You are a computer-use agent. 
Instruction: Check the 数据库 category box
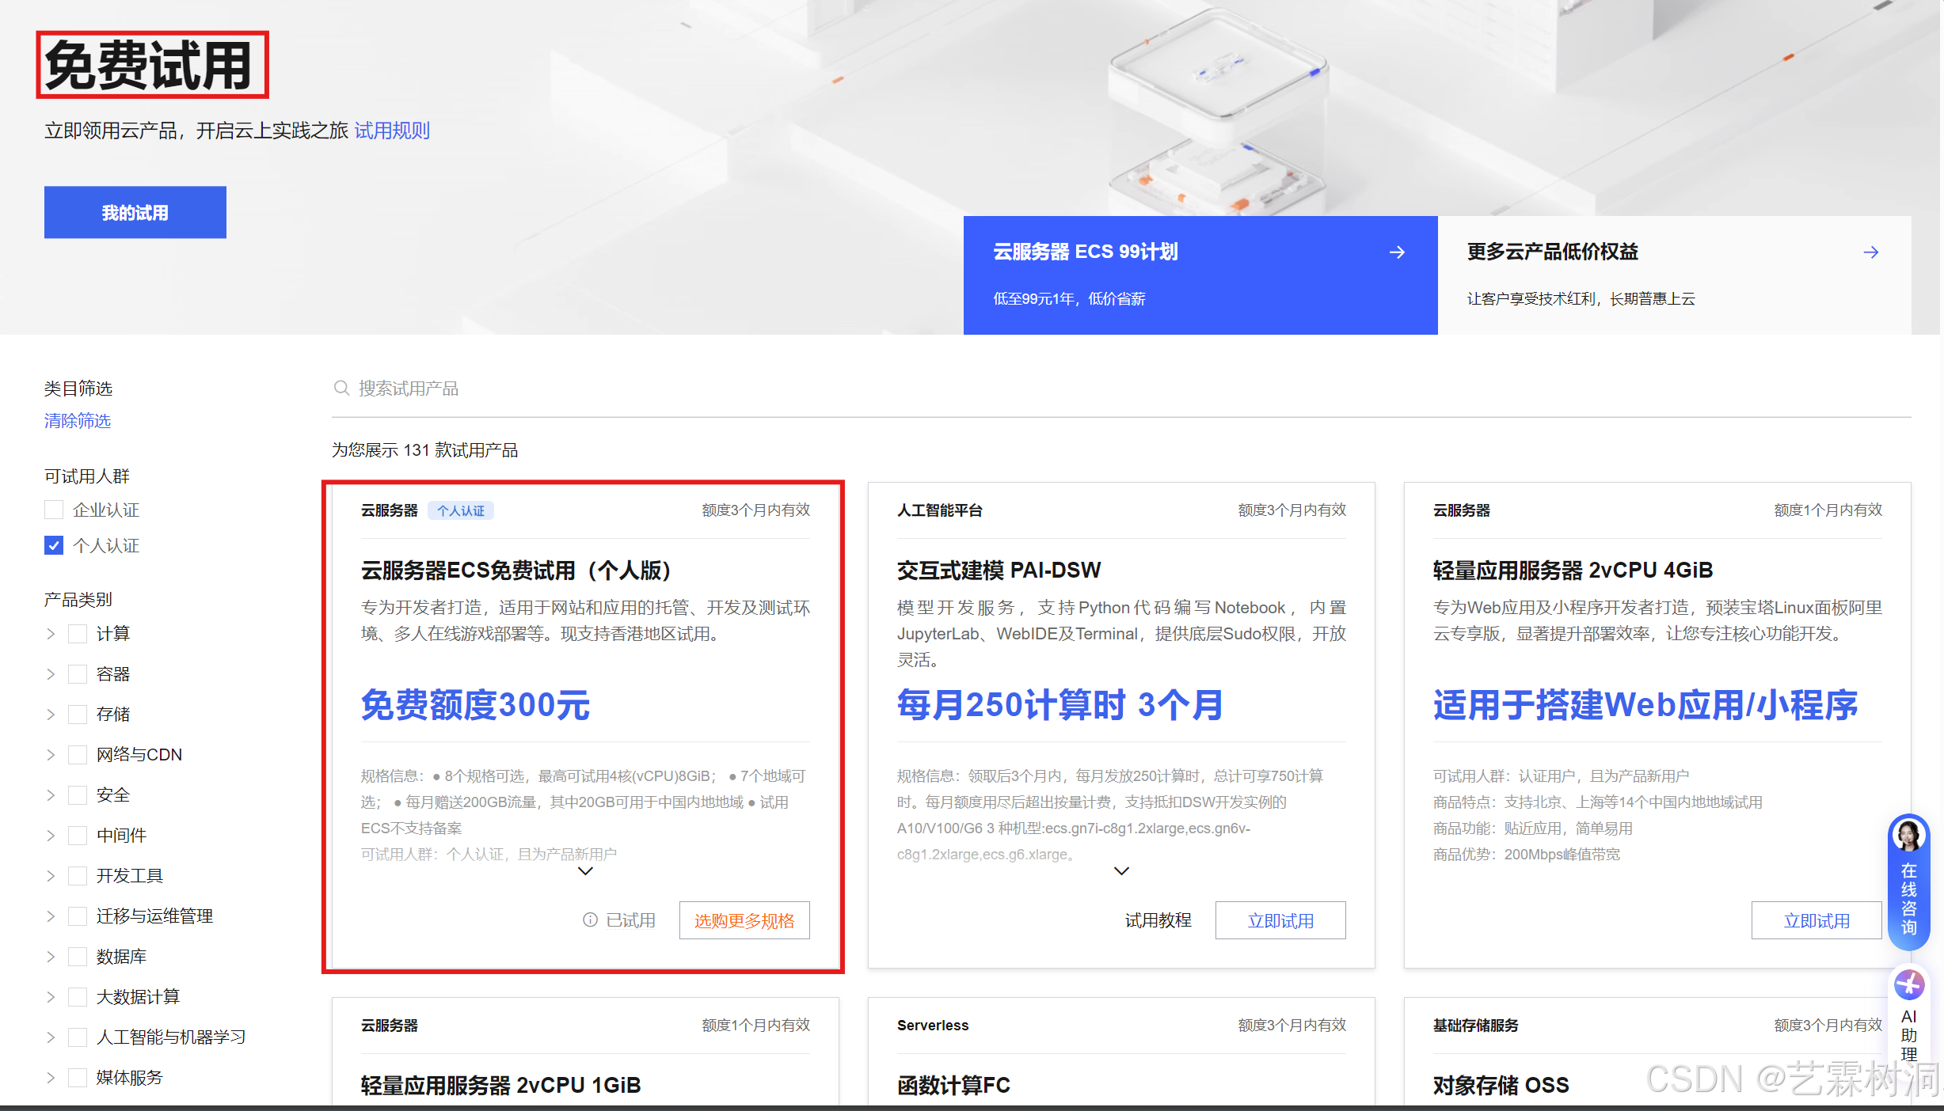pyautogui.click(x=78, y=956)
